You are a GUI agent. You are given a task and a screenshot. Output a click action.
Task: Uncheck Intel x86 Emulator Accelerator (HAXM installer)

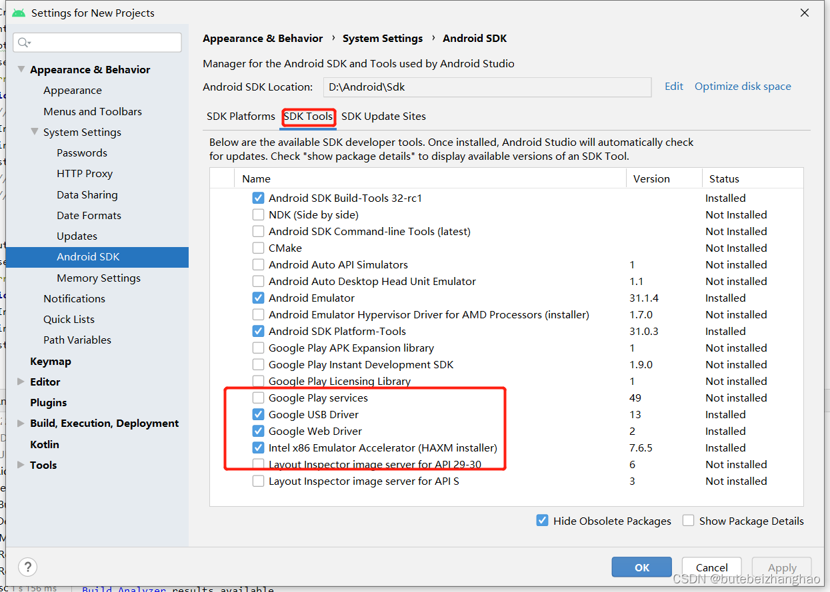coord(258,447)
